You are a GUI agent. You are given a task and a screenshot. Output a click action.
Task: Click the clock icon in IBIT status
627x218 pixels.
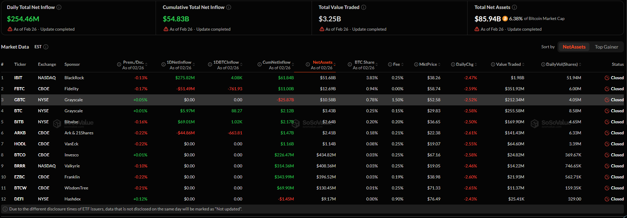coord(607,78)
